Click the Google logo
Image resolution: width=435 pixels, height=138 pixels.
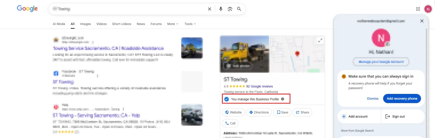click(27, 8)
